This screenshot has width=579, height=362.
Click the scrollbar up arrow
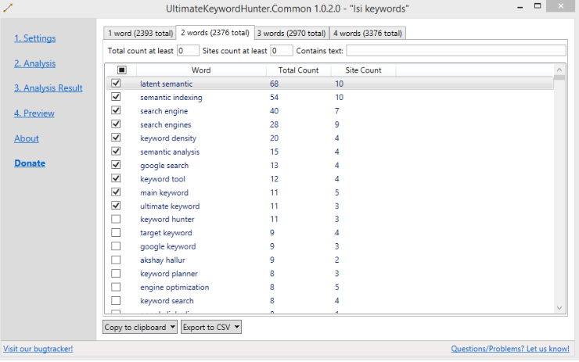point(559,70)
